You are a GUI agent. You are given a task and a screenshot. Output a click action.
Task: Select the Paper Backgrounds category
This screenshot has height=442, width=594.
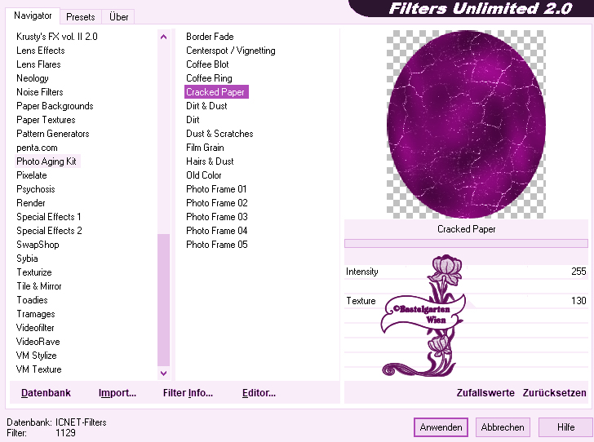coord(55,106)
